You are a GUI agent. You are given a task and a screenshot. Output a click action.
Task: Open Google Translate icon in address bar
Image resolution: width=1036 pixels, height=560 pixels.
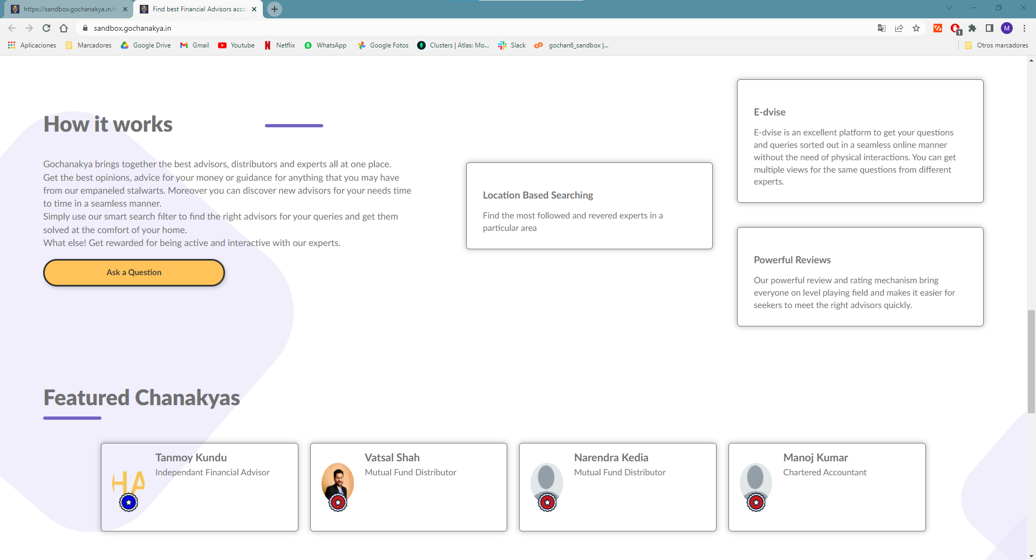[x=882, y=28]
